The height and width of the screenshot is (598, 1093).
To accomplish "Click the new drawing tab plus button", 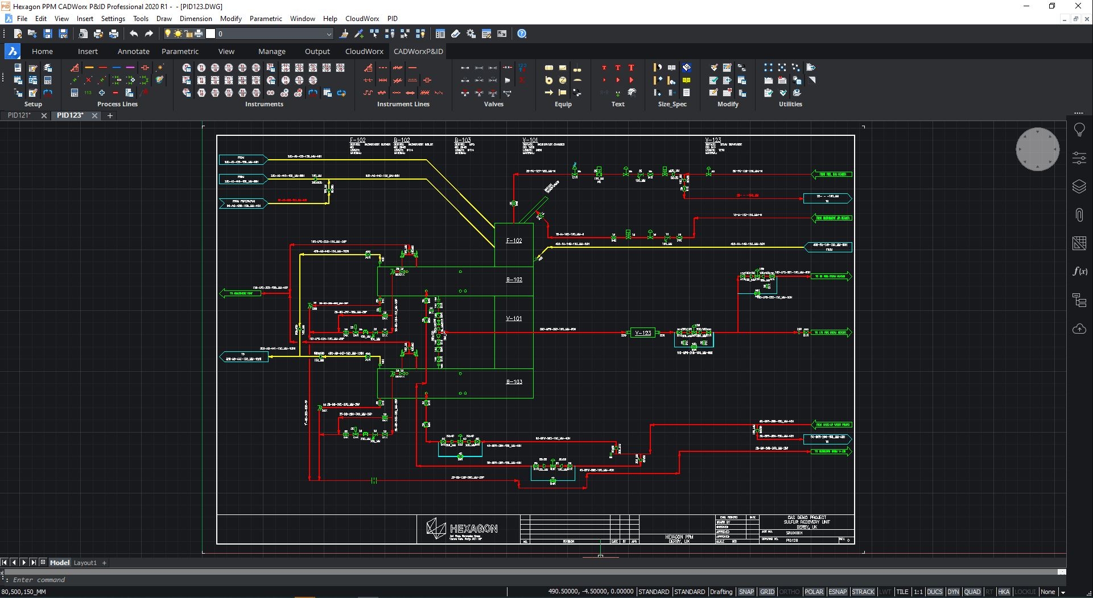I will click(x=110, y=116).
